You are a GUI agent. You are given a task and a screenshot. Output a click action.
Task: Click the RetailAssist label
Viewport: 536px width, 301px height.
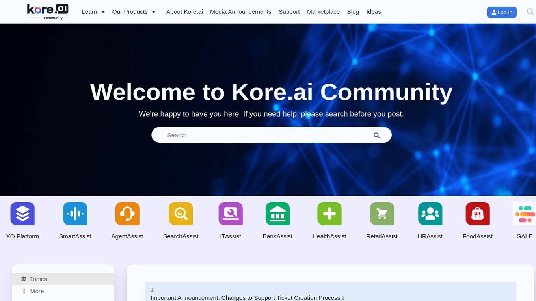pos(382,236)
